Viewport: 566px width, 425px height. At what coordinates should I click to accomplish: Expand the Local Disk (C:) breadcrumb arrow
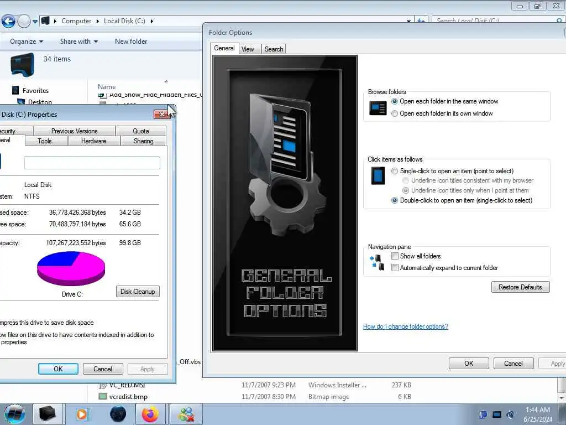[x=151, y=22]
